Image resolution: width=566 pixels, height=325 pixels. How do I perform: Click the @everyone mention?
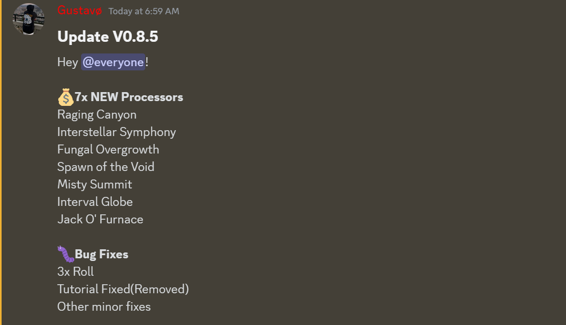point(113,62)
